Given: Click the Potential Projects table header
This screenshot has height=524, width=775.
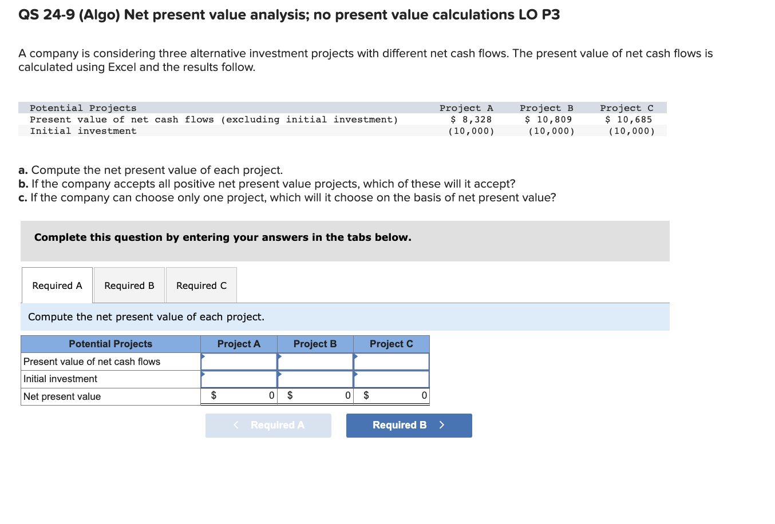Looking at the screenshot, I should point(110,344).
